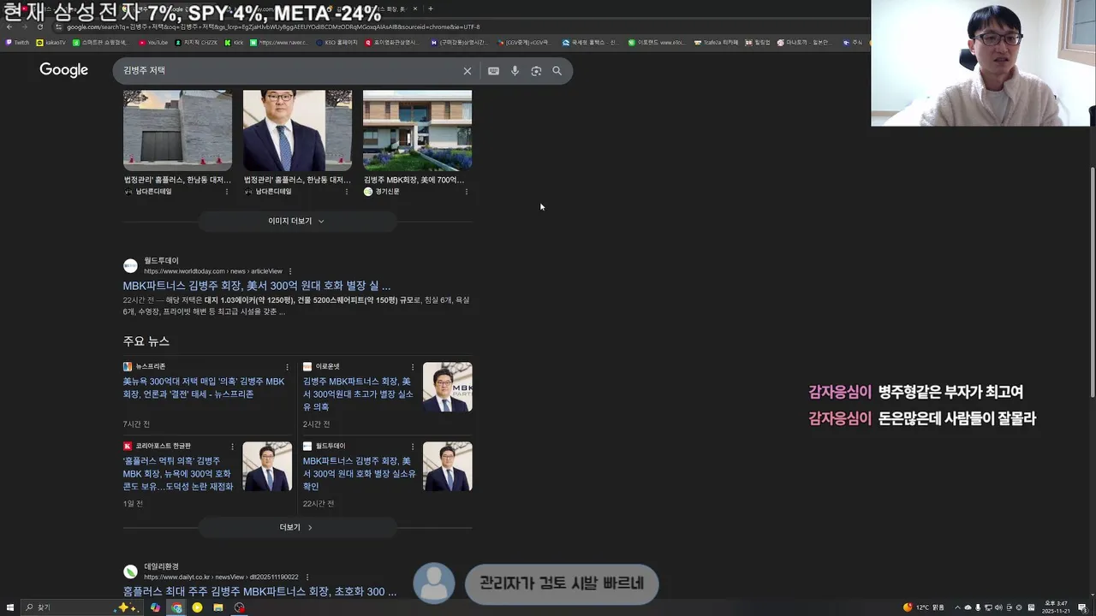Open Google Lens image search
The width and height of the screenshot is (1096, 616).
[x=536, y=71]
